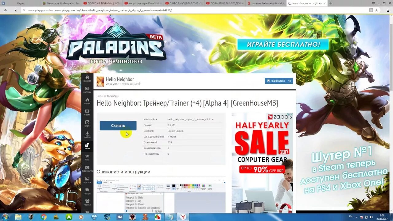Open the читы unlocked padlock icon

87,146
